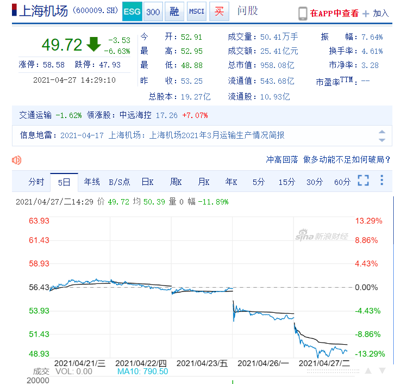Click the mobile phone icon
Viewport: 394px width, 384px height.
(x=303, y=14)
